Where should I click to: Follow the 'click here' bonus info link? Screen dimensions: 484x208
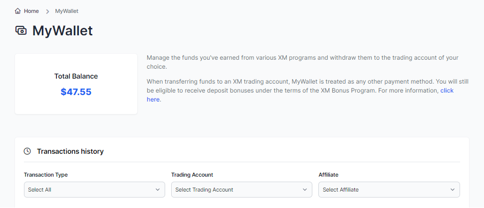[447, 91]
